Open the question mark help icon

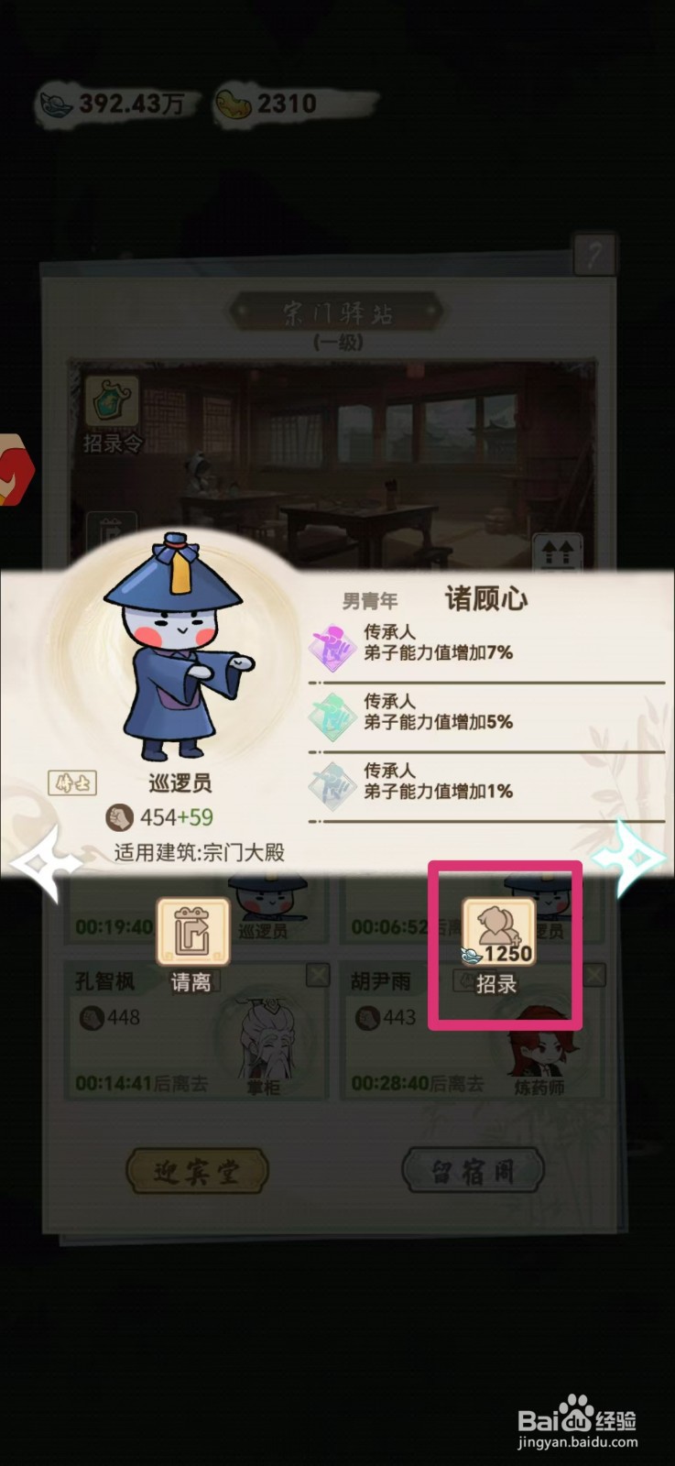(x=593, y=255)
